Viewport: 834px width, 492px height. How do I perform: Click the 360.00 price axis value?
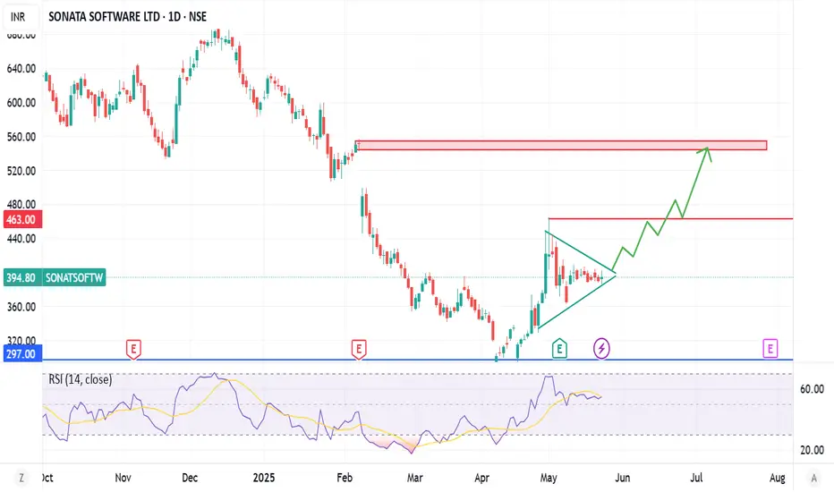[21, 307]
